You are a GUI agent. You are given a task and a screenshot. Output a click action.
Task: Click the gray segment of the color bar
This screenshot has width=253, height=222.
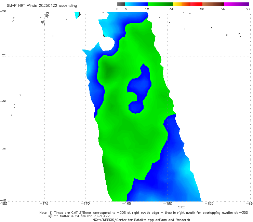(121, 4)
